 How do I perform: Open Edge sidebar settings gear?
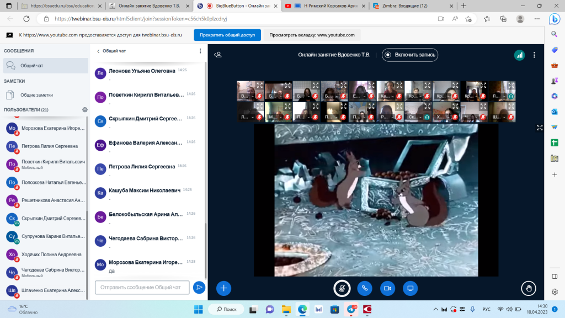554,291
